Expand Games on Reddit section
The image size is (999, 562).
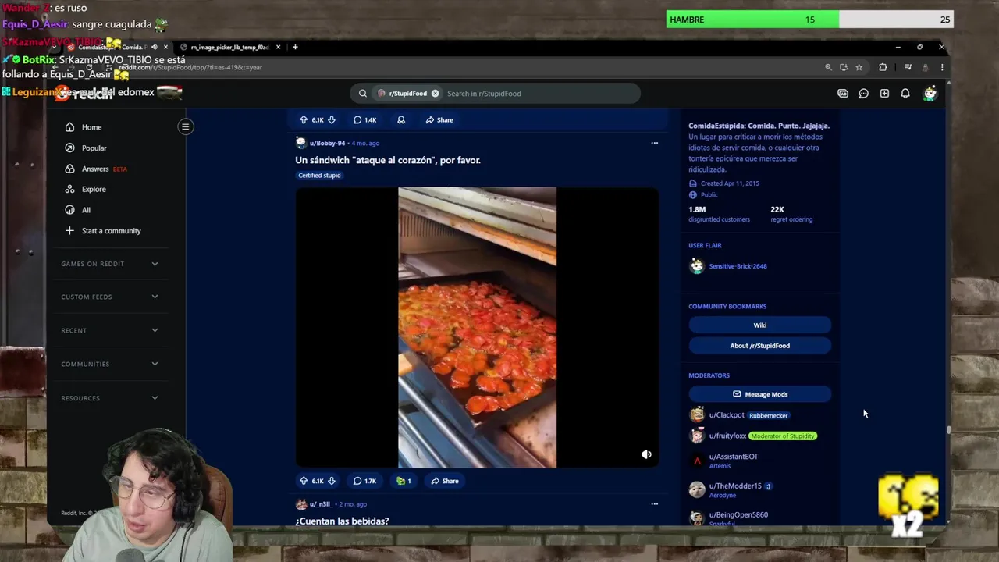pos(109,264)
